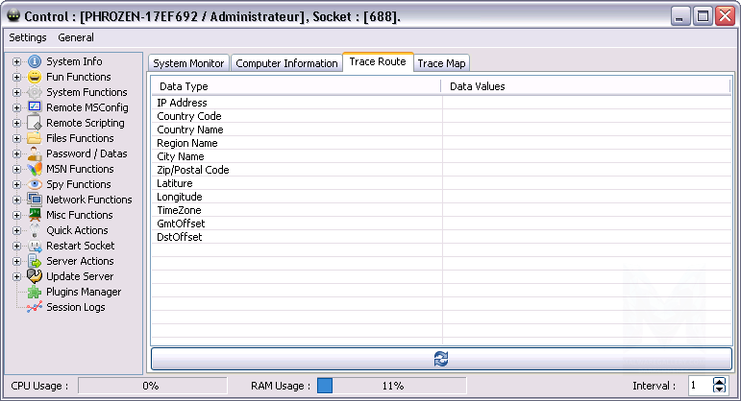Select the Fun Functions smiley icon
This screenshot has width=741, height=401.
pyautogui.click(x=35, y=77)
